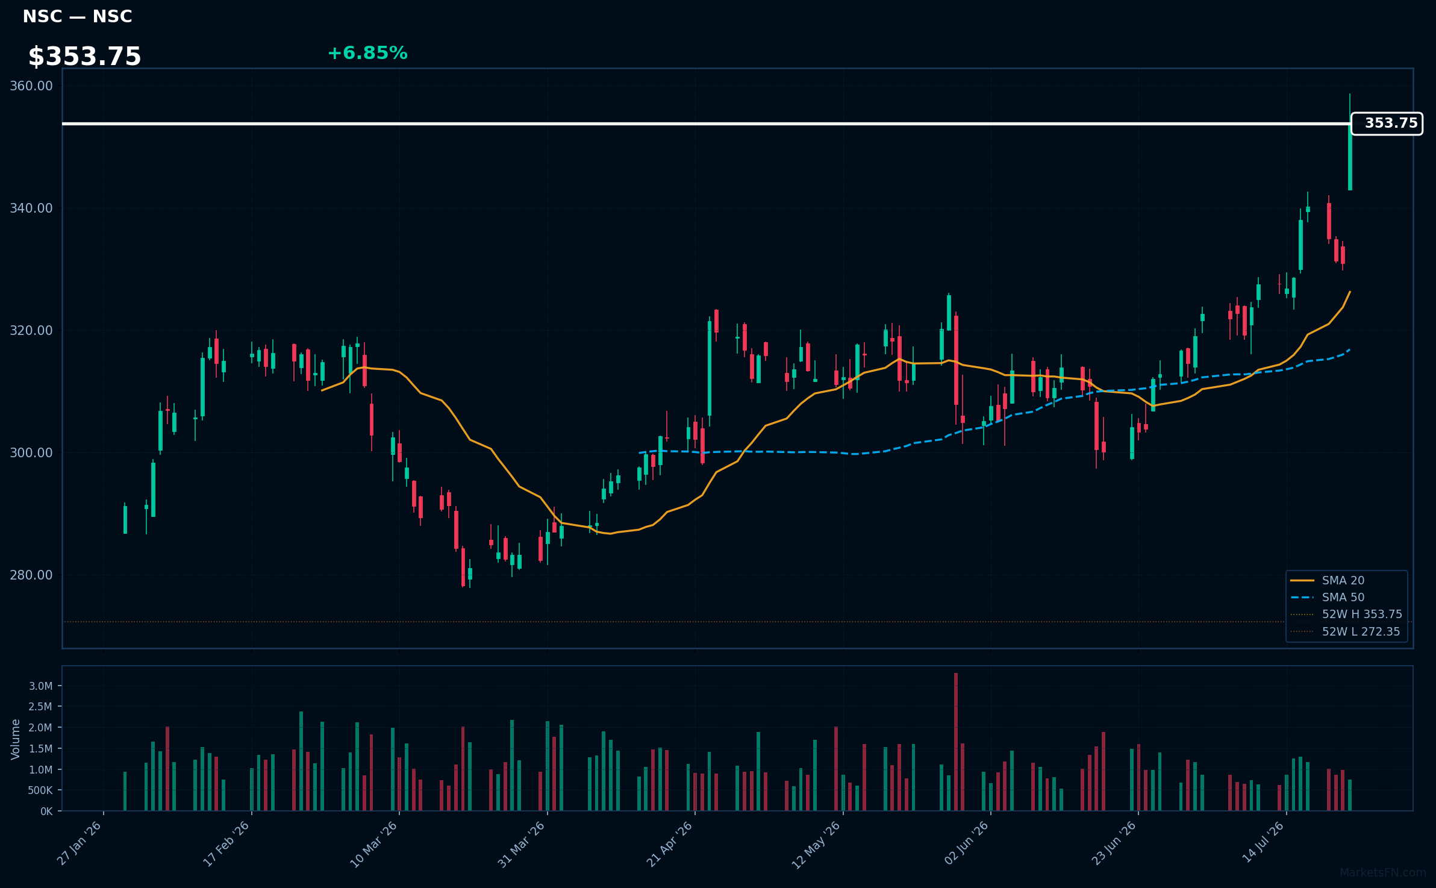
Task: Click the 2.5M volume axis label
Action: (41, 707)
